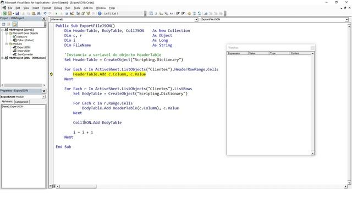Screen dimensions: 352x198
Task: Collapse Microsoft Excel Objects folder
Action: pos(7,33)
